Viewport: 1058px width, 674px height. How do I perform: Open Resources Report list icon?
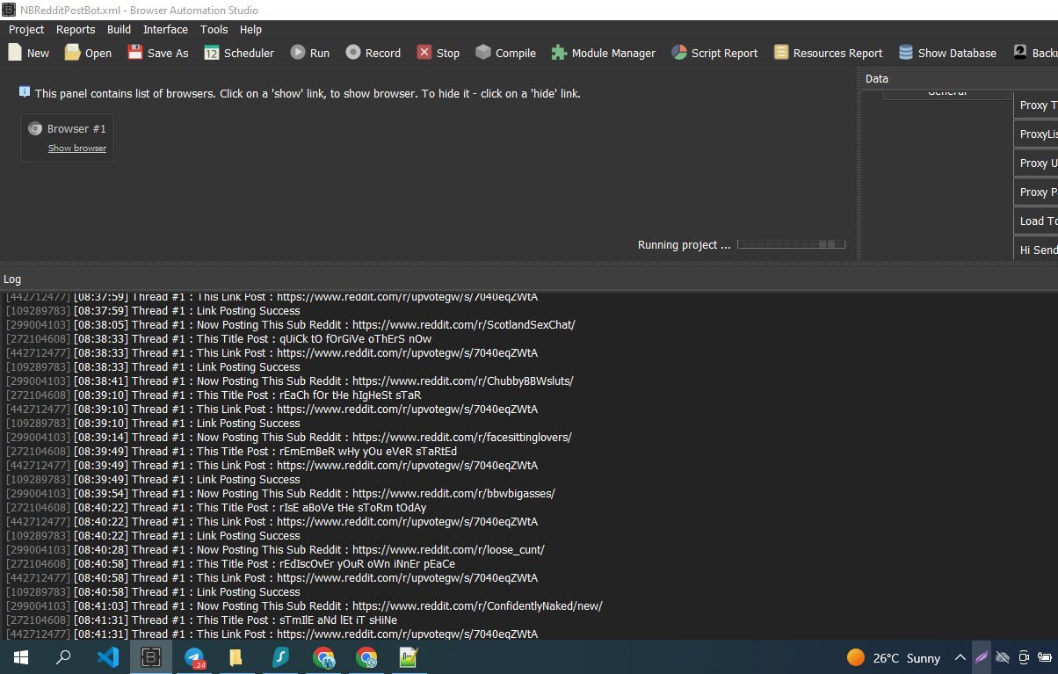pos(780,53)
